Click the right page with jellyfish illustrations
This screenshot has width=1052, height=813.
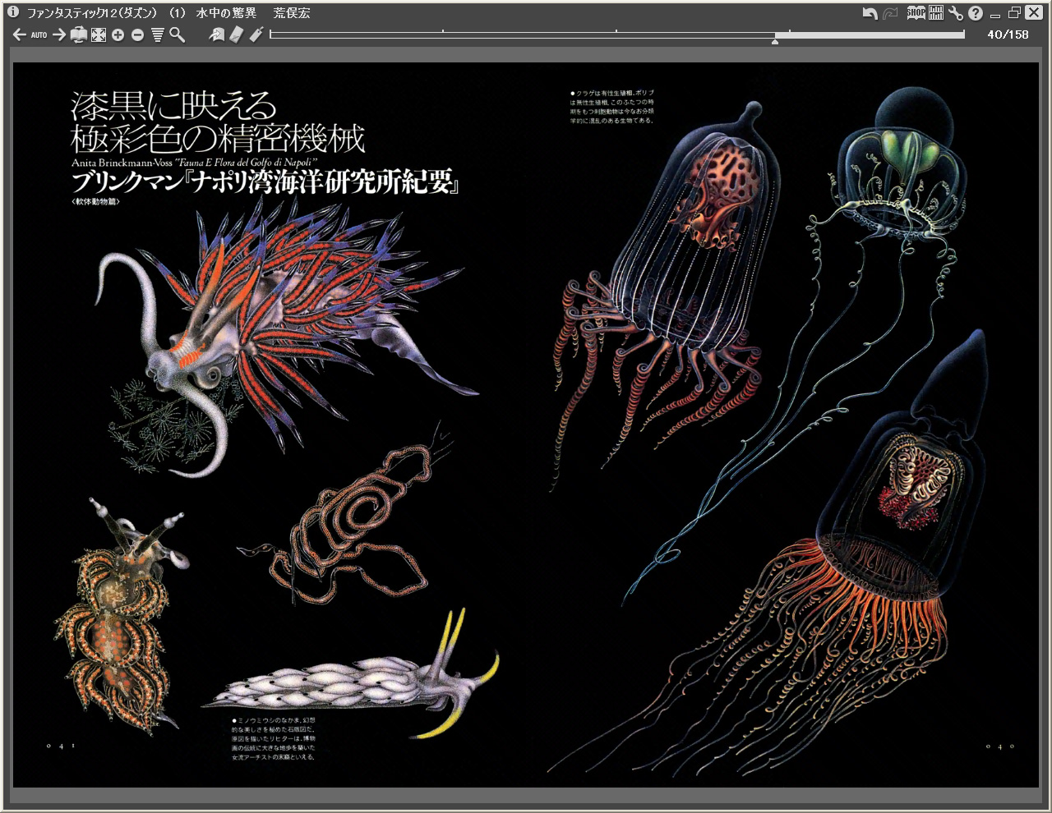click(x=782, y=425)
